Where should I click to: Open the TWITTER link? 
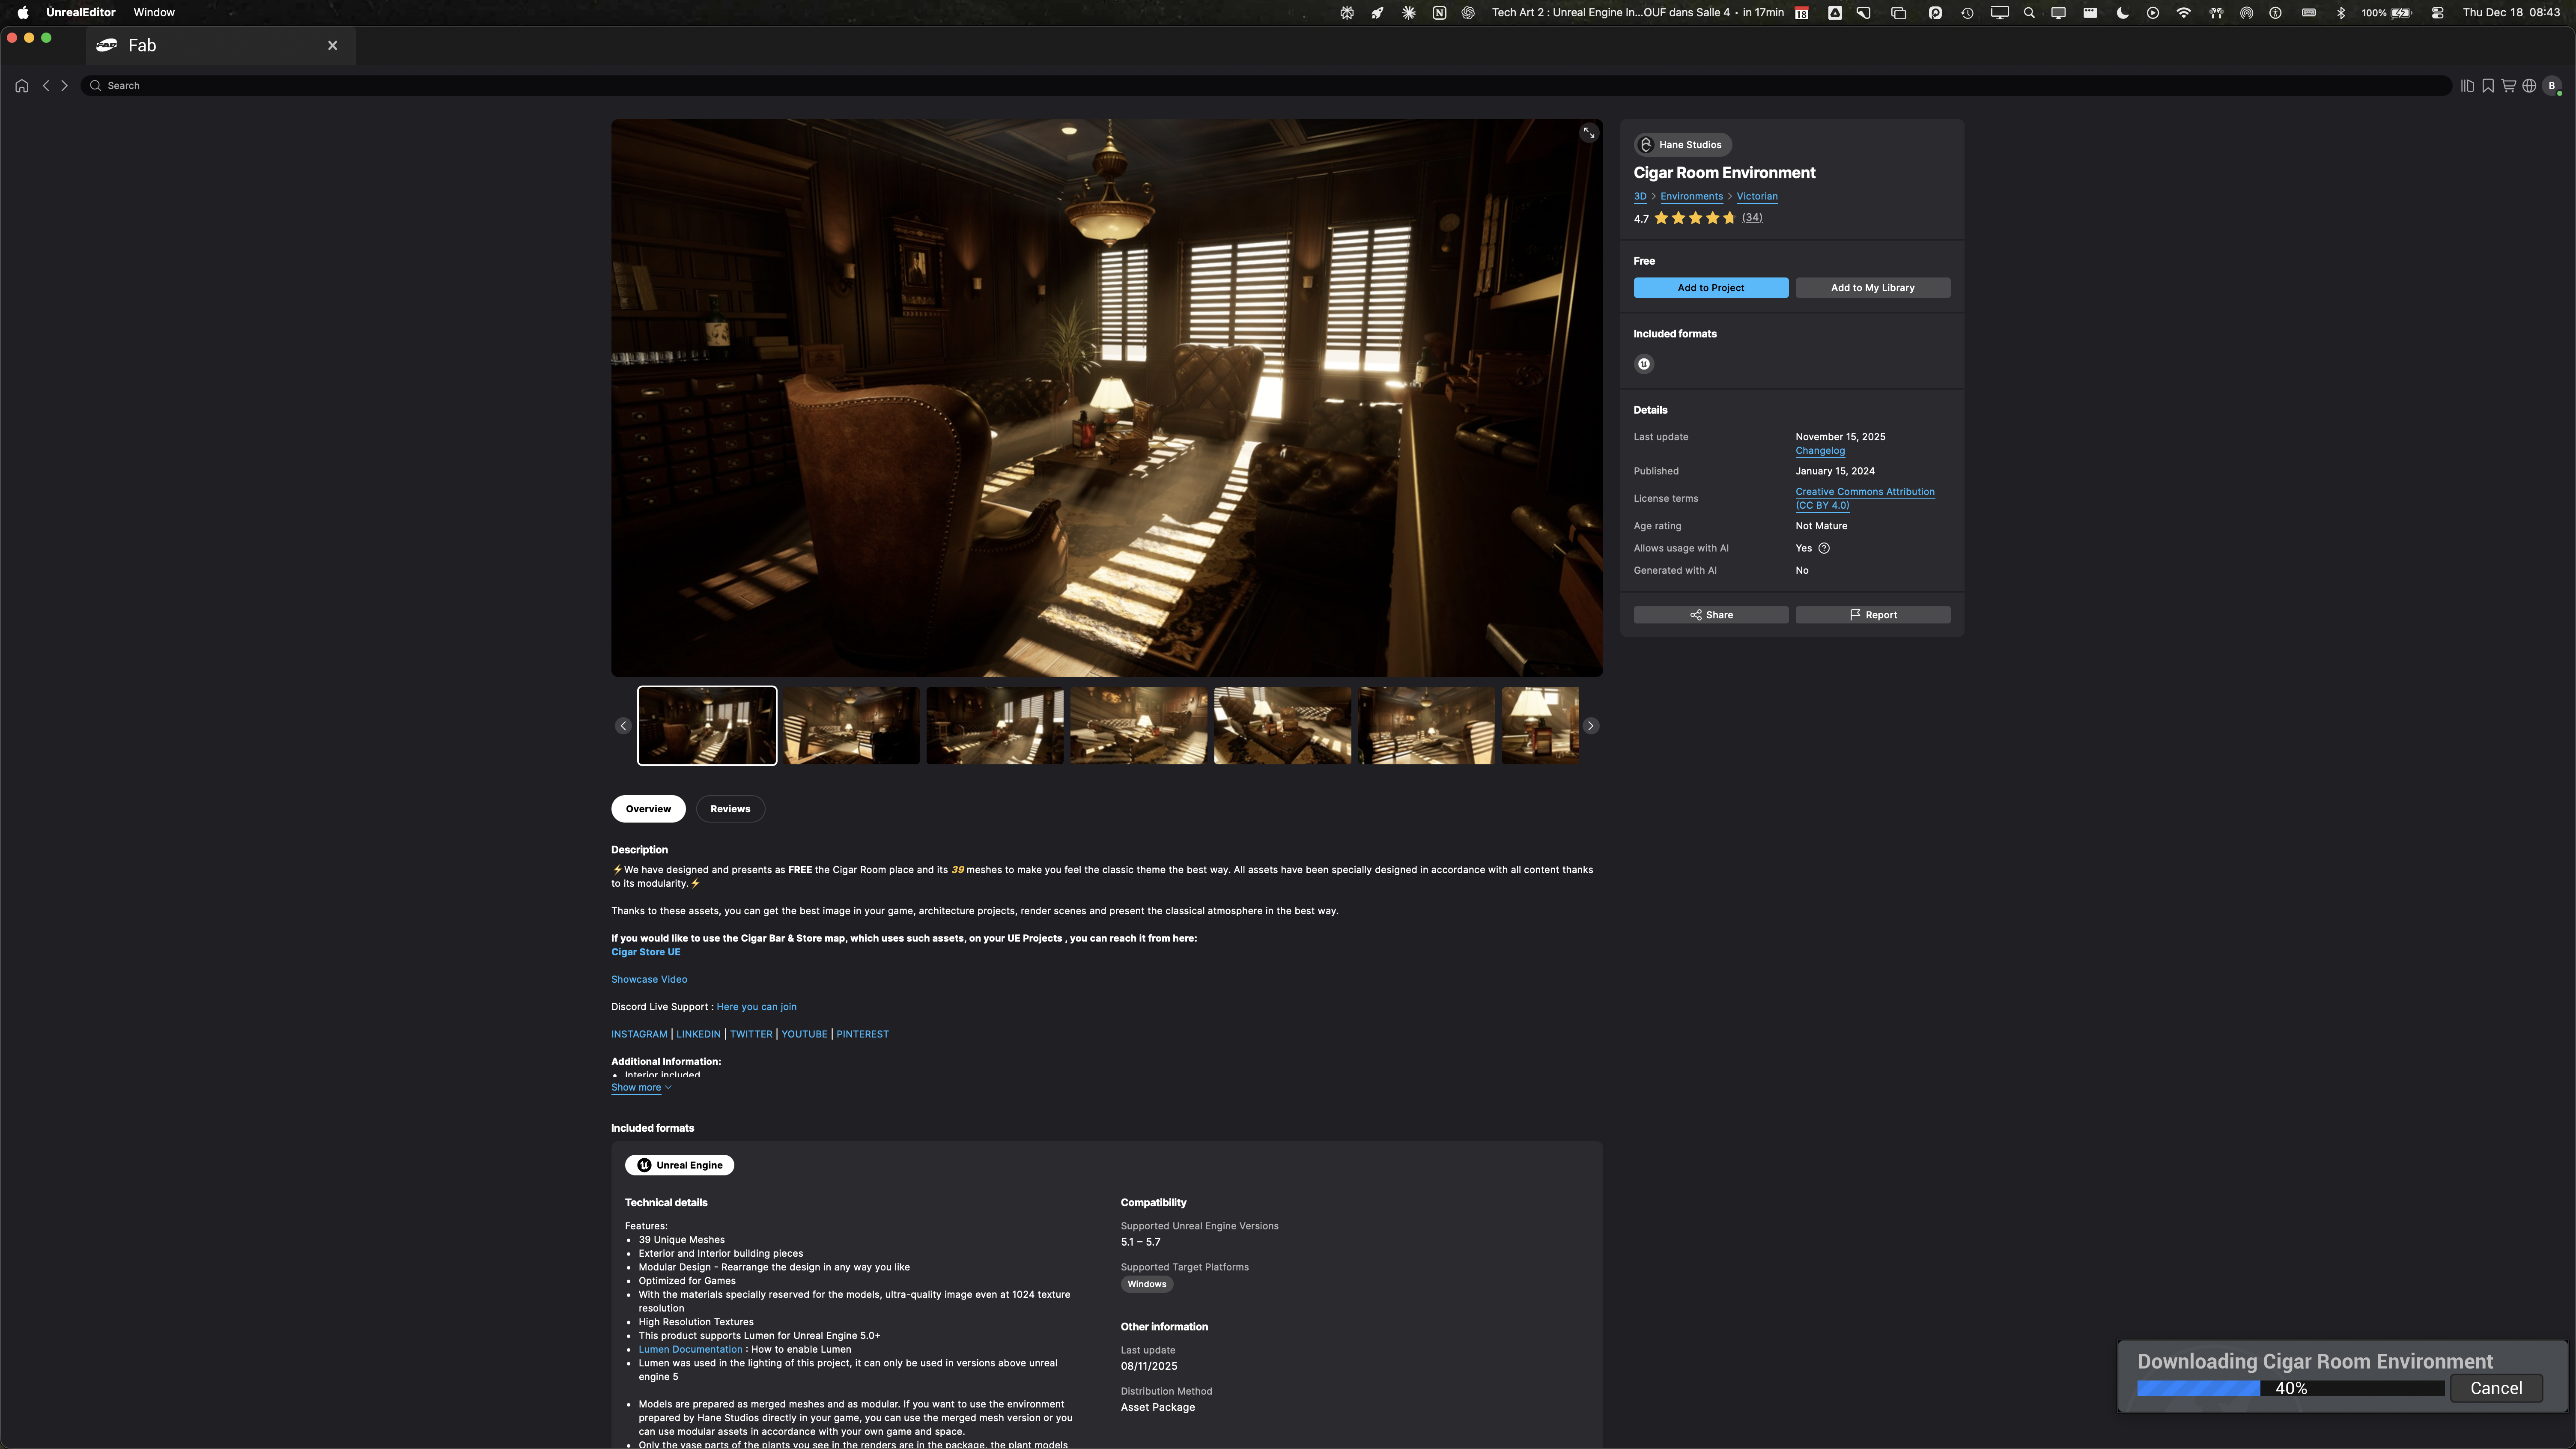pos(751,1034)
